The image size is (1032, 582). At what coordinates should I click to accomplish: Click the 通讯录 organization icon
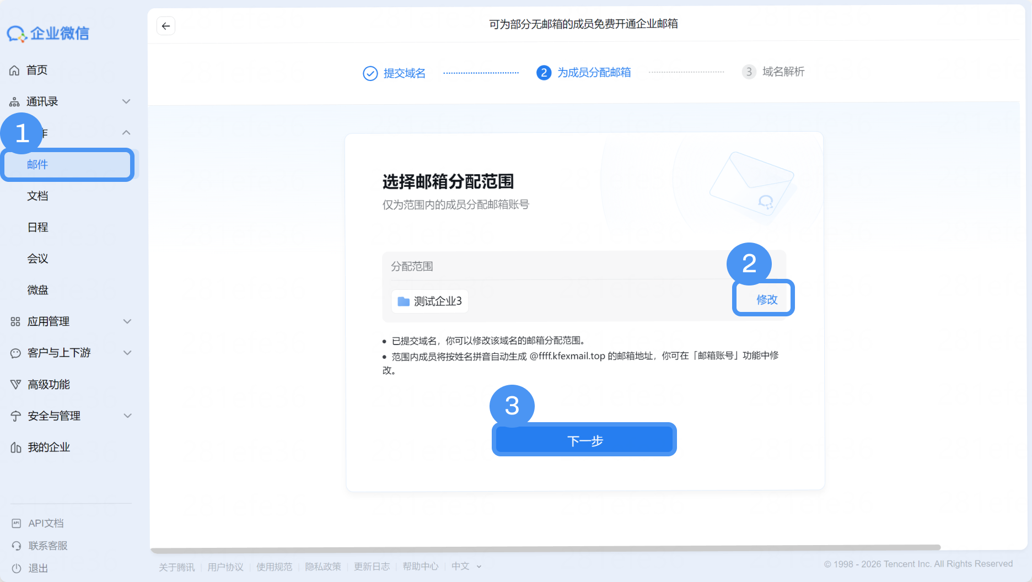[x=15, y=102]
